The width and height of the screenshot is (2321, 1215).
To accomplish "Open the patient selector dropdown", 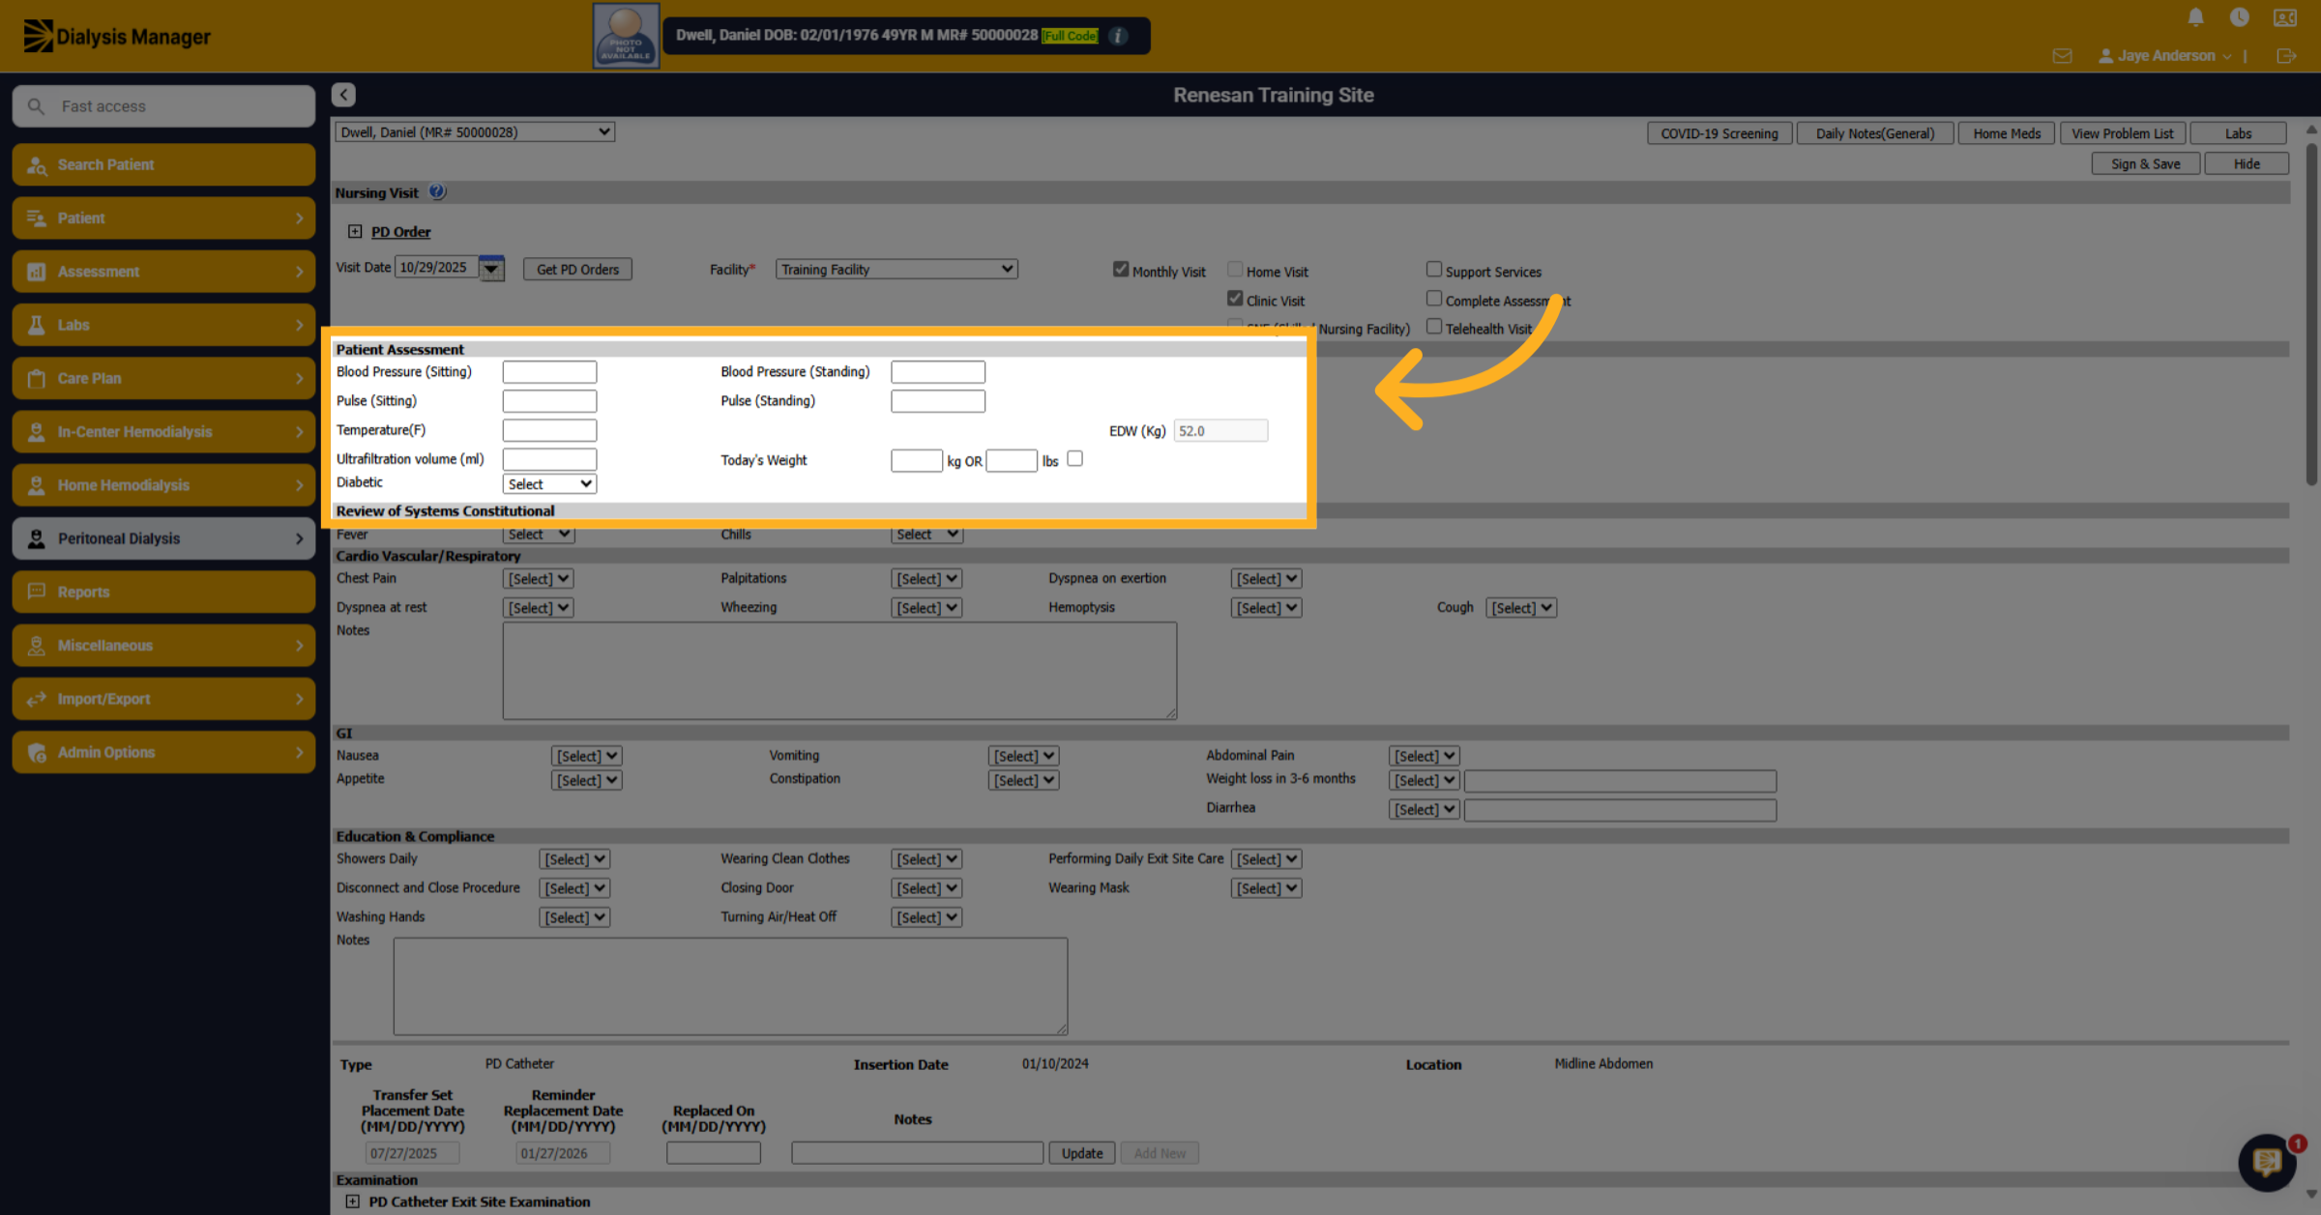I will [475, 132].
